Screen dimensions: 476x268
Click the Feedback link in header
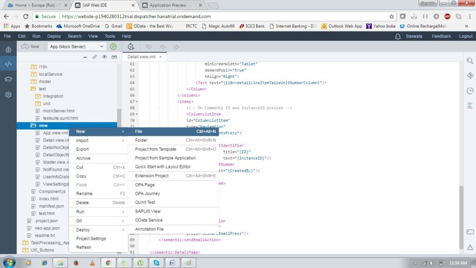441,36
